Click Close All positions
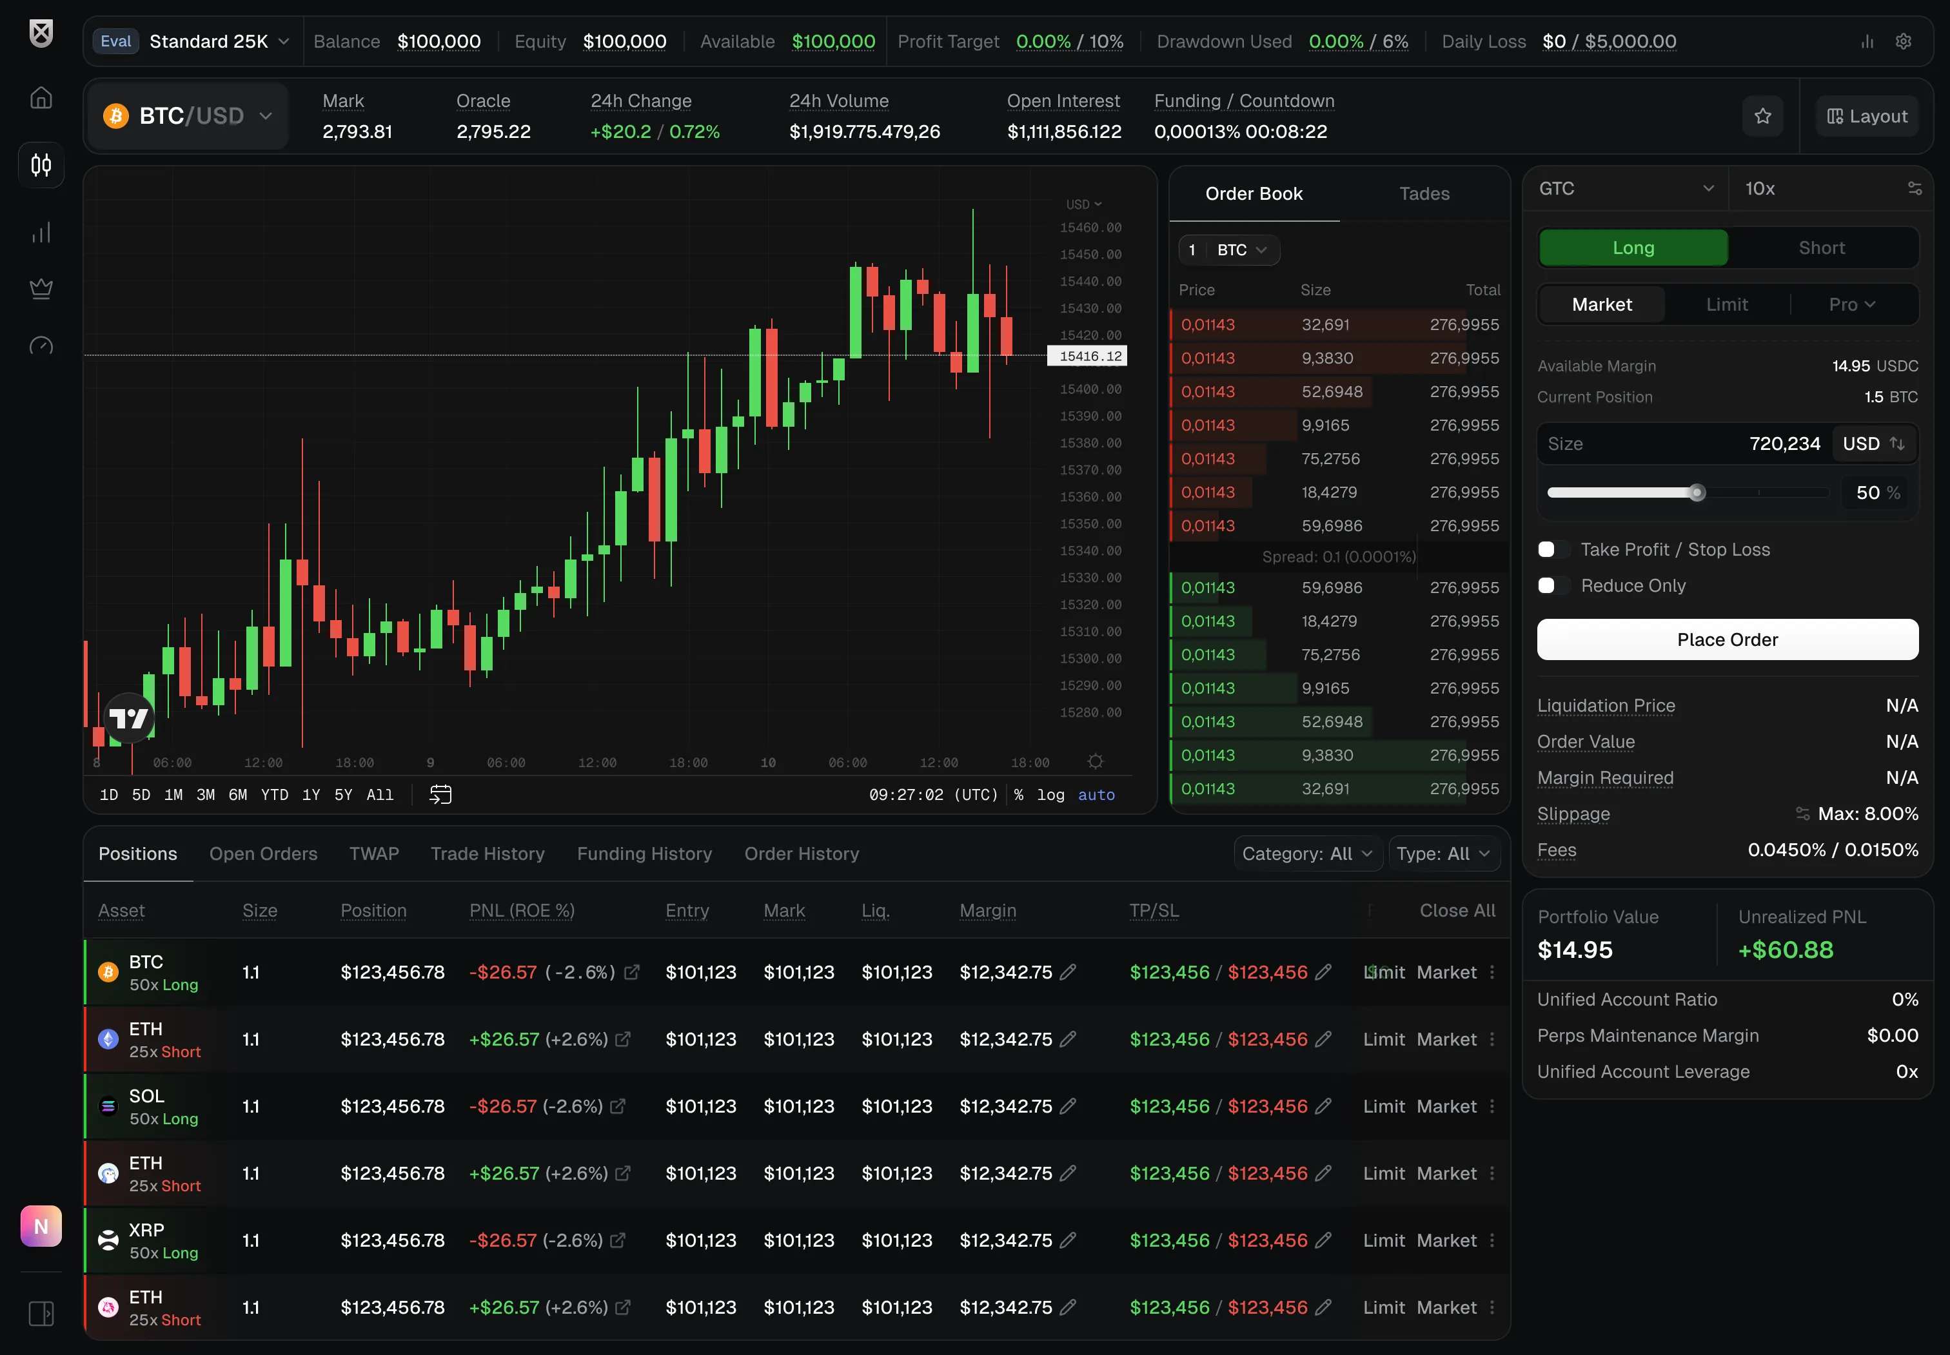This screenshot has height=1355, width=1950. tap(1457, 911)
